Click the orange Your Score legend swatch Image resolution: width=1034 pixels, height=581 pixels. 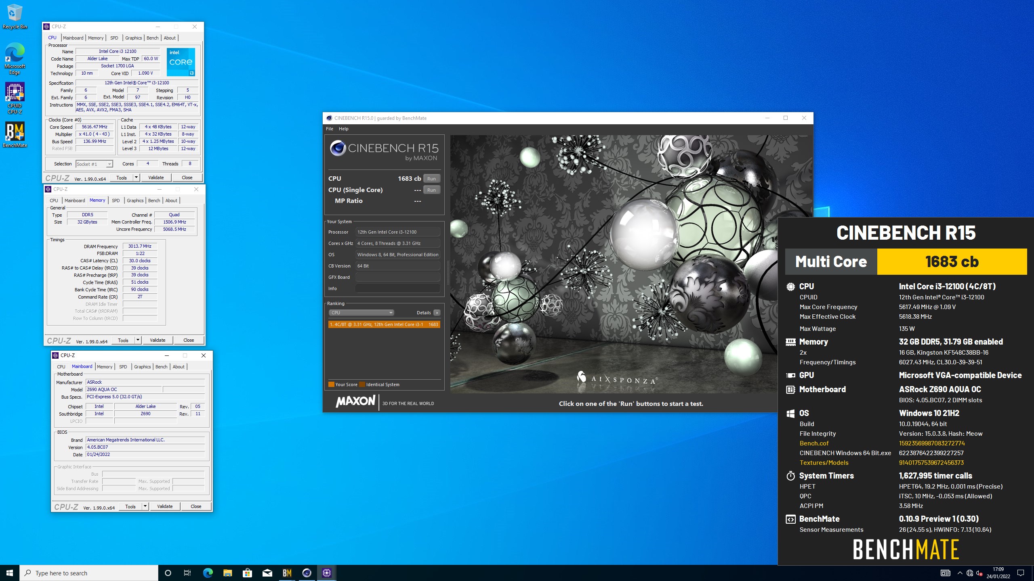(331, 385)
